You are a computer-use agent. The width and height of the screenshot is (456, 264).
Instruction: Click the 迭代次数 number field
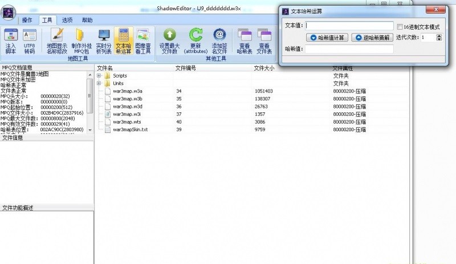pyautogui.click(x=429, y=38)
